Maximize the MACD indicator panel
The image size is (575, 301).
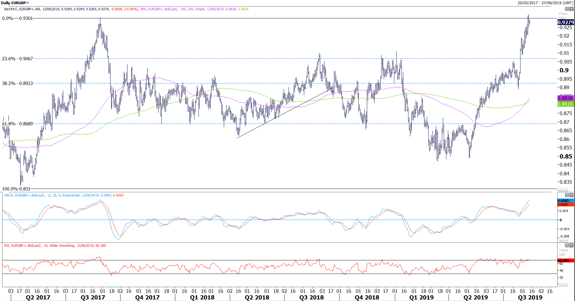tap(567, 195)
